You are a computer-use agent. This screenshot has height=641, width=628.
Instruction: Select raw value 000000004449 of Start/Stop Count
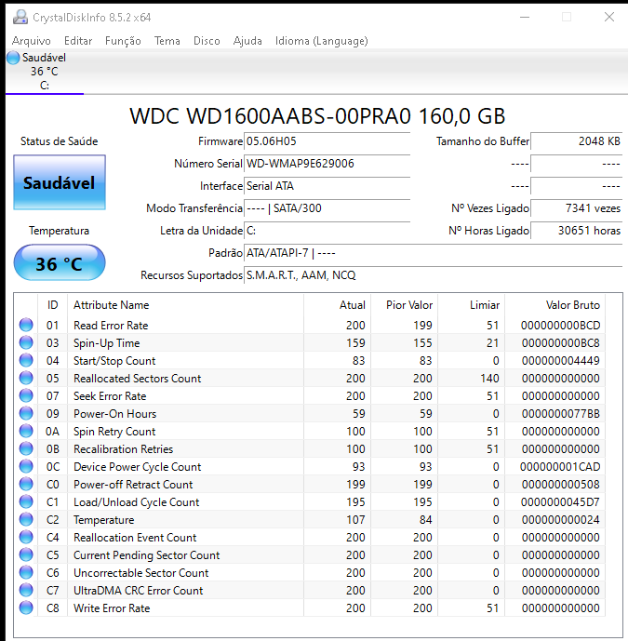(x=560, y=361)
